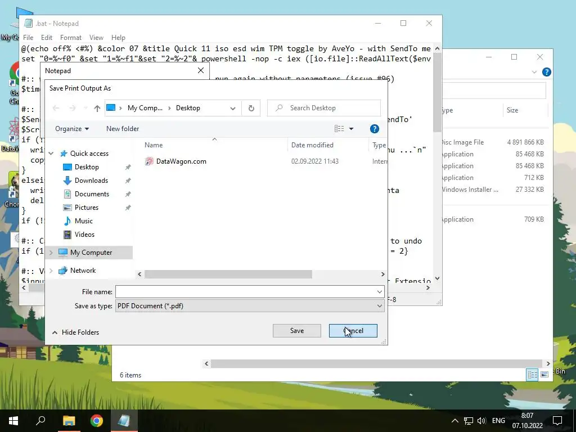Open the Downloads folder in Quick access
Image resolution: width=576 pixels, height=432 pixels.
pos(91,181)
